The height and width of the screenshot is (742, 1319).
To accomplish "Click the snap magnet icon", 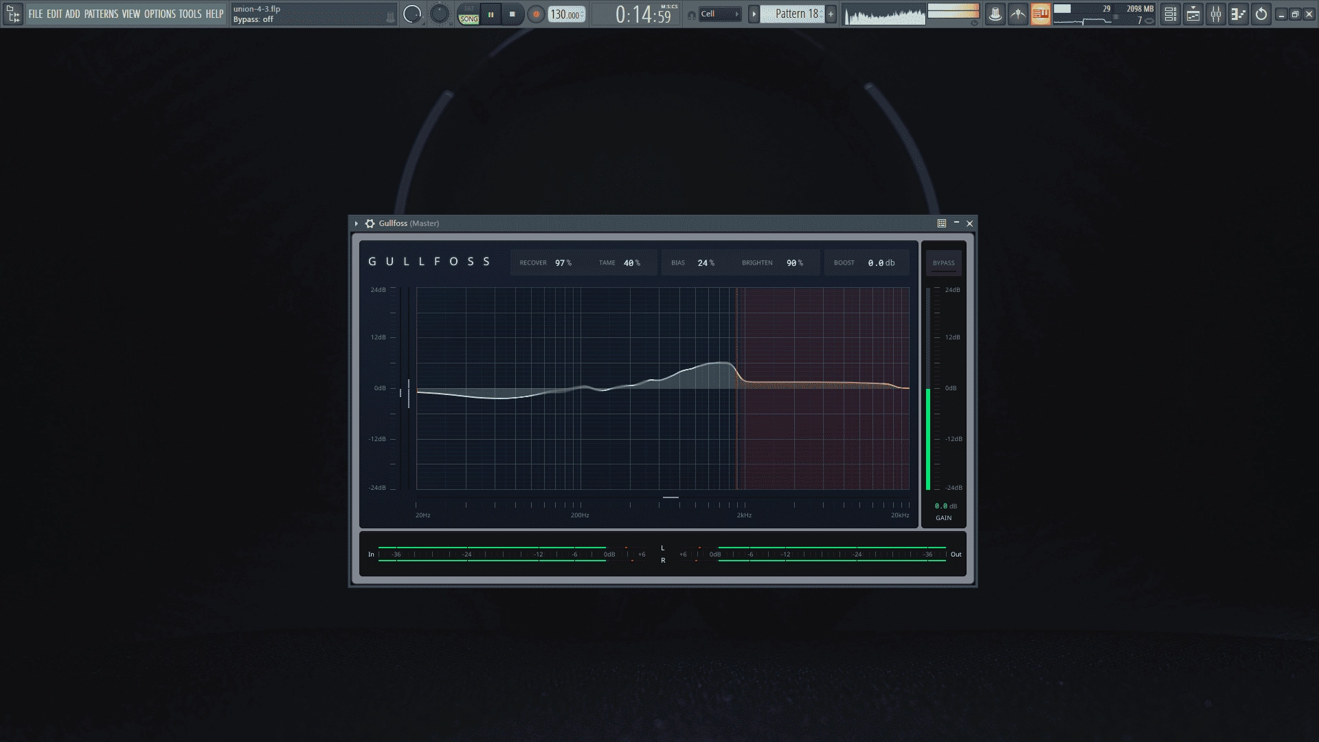I will pos(691,14).
